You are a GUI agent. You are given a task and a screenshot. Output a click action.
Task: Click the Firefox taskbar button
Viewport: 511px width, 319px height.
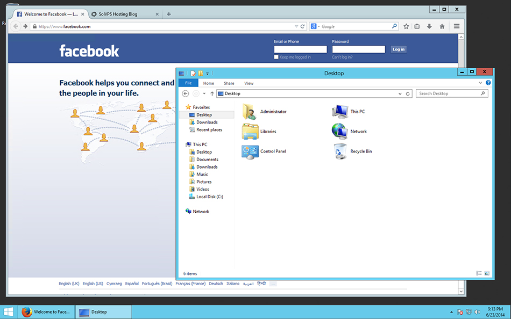pyautogui.click(x=47, y=312)
